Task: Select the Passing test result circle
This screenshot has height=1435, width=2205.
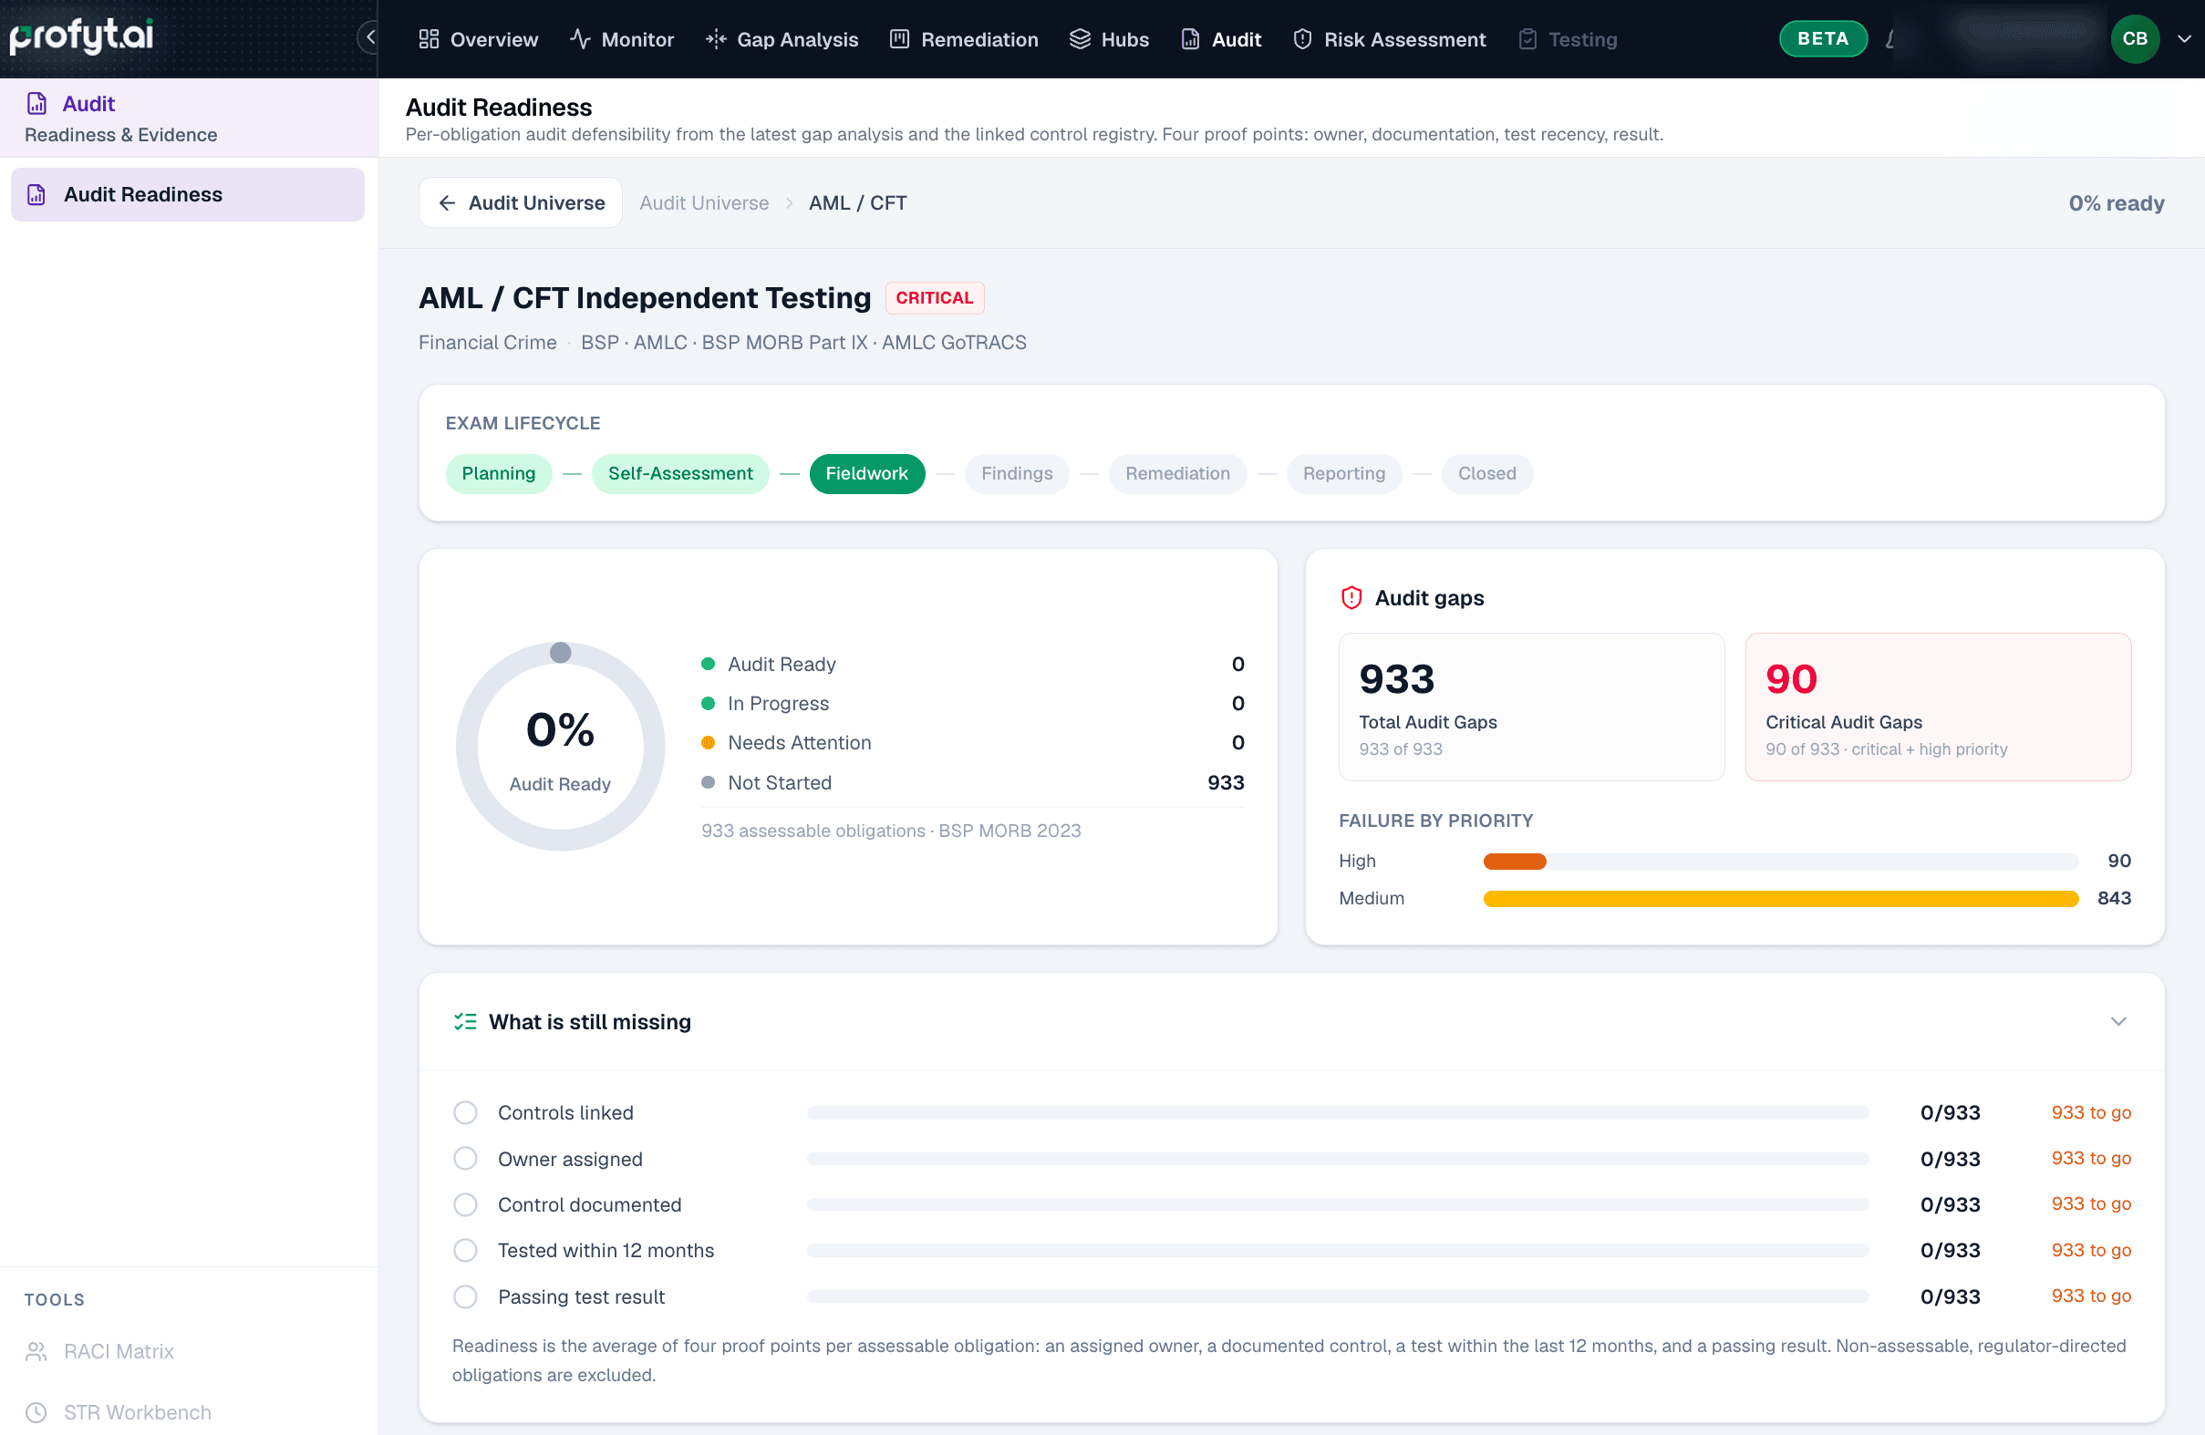Action: (465, 1296)
